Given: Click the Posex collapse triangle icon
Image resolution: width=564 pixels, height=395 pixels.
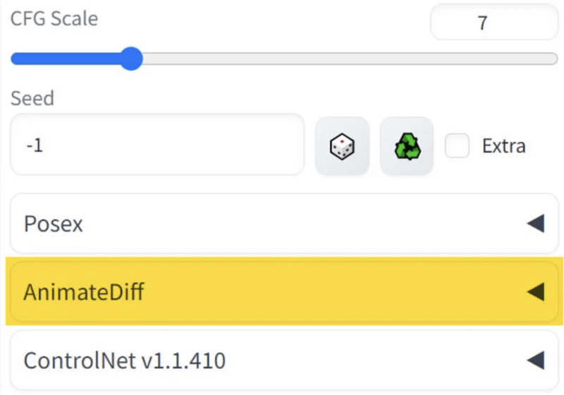Looking at the screenshot, I should point(536,224).
